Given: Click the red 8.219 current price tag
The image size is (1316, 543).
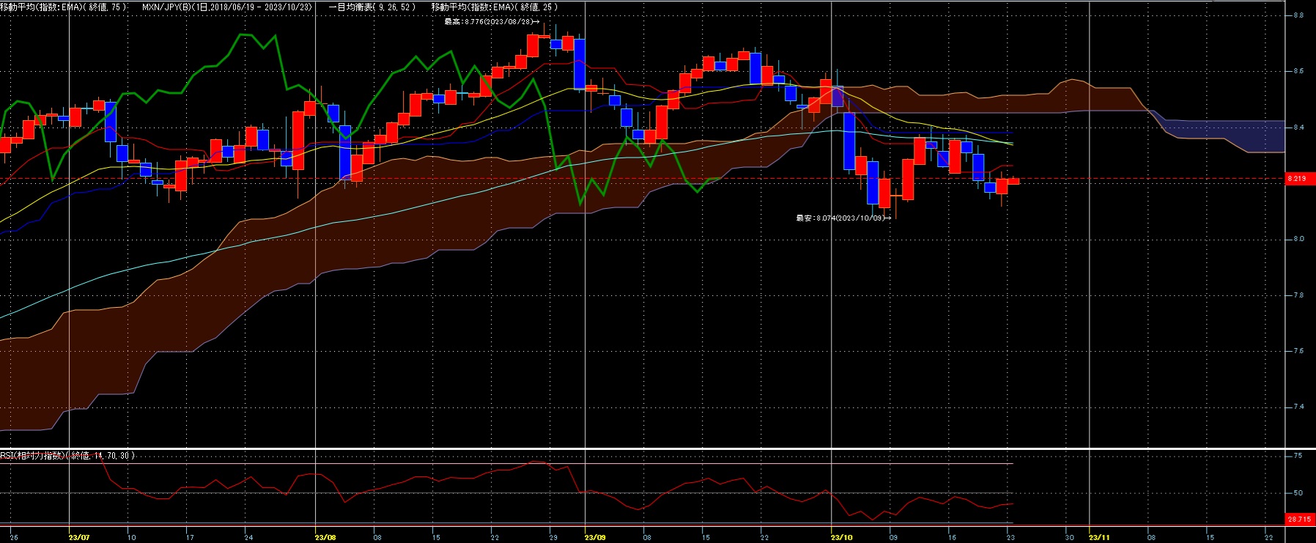Looking at the screenshot, I should (1300, 178).
